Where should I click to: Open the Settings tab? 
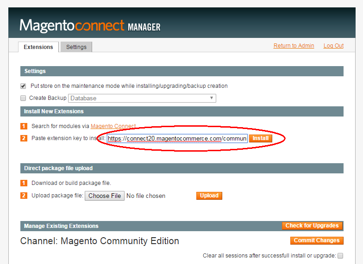click(x=76, y=47)
